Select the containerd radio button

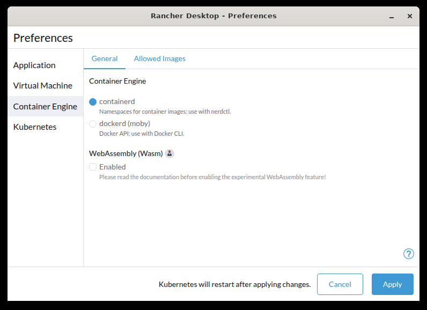(x=93, y=102)
